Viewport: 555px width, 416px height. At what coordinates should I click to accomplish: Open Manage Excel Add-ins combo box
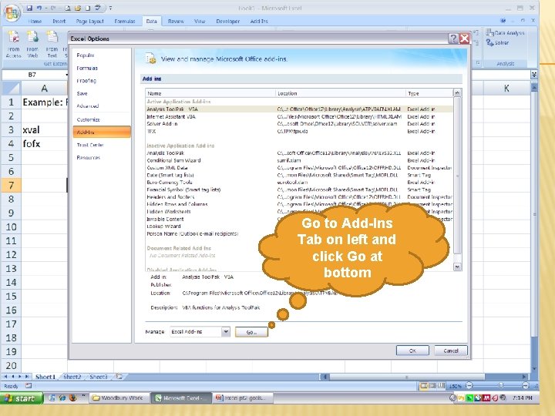pyautogui.click(x=200, y=332)
